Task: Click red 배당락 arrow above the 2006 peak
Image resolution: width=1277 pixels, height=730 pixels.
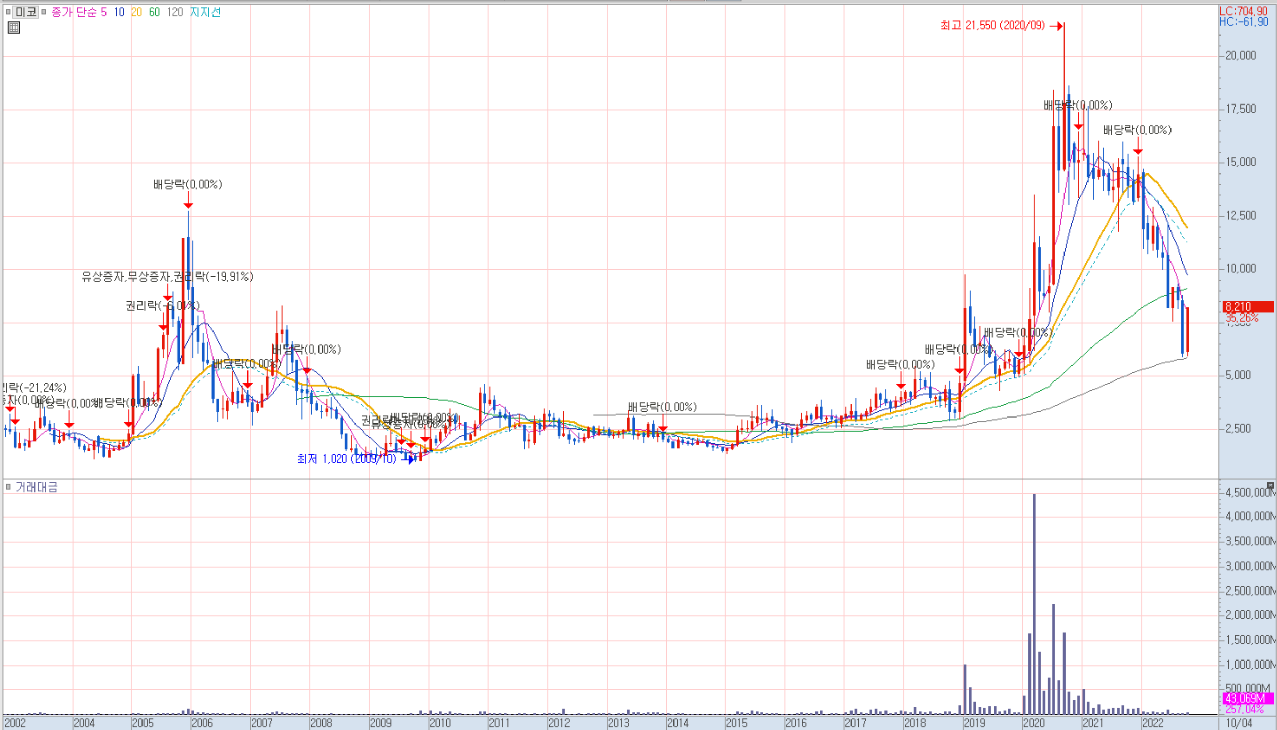Action: (x=188, y=204)
